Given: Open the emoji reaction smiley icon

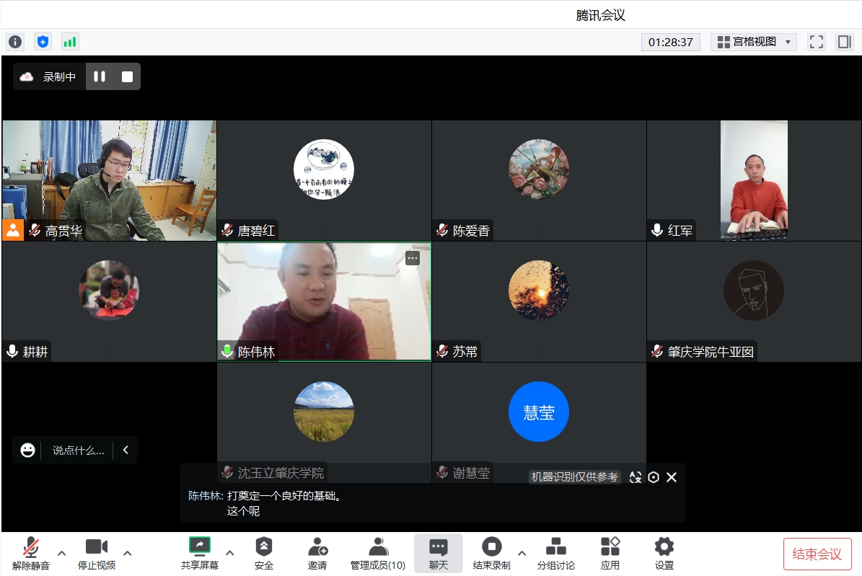Looking at the screenshot, I should click(27, 450).
